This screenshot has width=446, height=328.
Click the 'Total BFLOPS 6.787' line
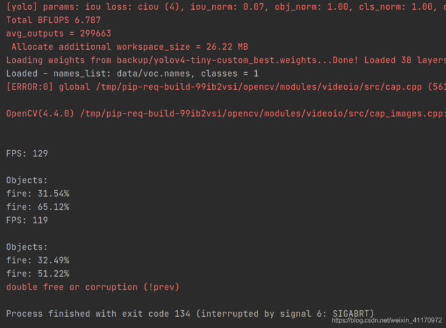coord(53,20)
